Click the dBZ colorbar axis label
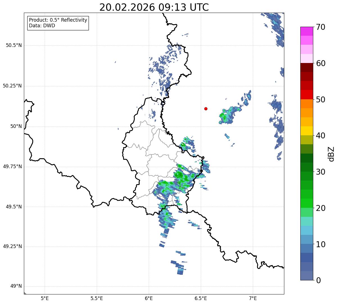The height and width of the screenshot is (304, 338). click(x=331, y=154)
